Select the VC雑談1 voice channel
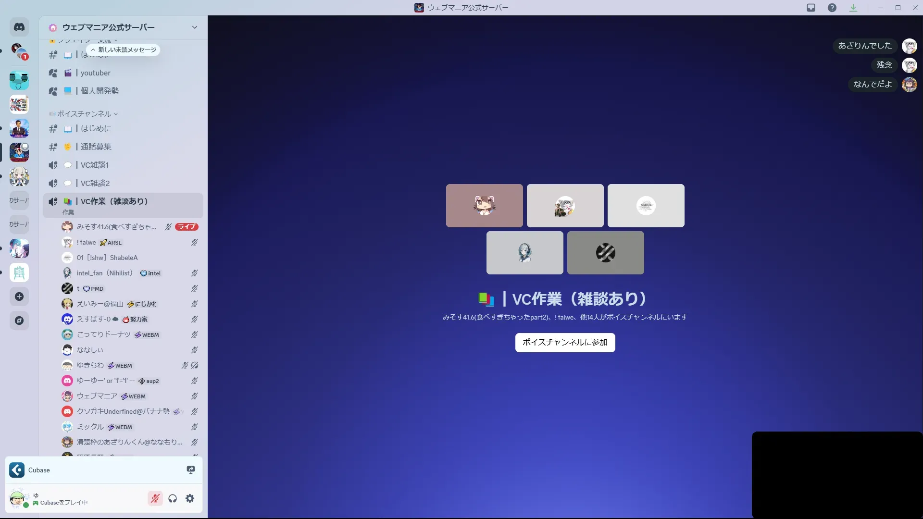 pyautogui.click(x=94, y=165)
